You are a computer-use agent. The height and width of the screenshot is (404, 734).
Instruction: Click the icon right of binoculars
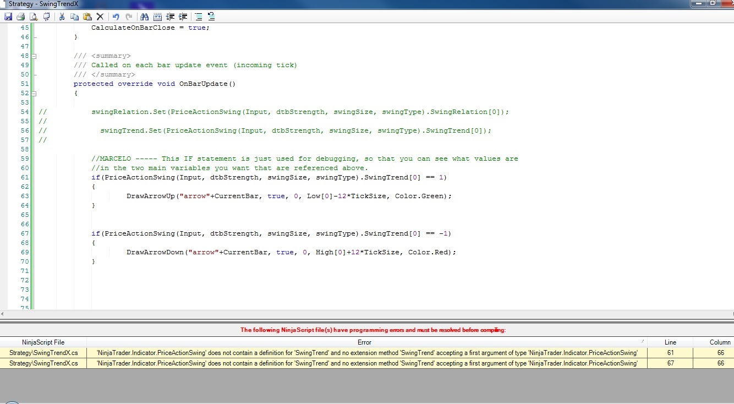pyautogui.click(x=157, y=17)
